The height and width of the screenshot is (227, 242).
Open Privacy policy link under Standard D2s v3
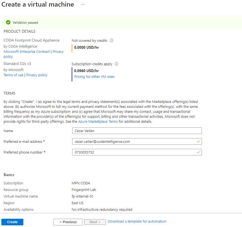37,75
